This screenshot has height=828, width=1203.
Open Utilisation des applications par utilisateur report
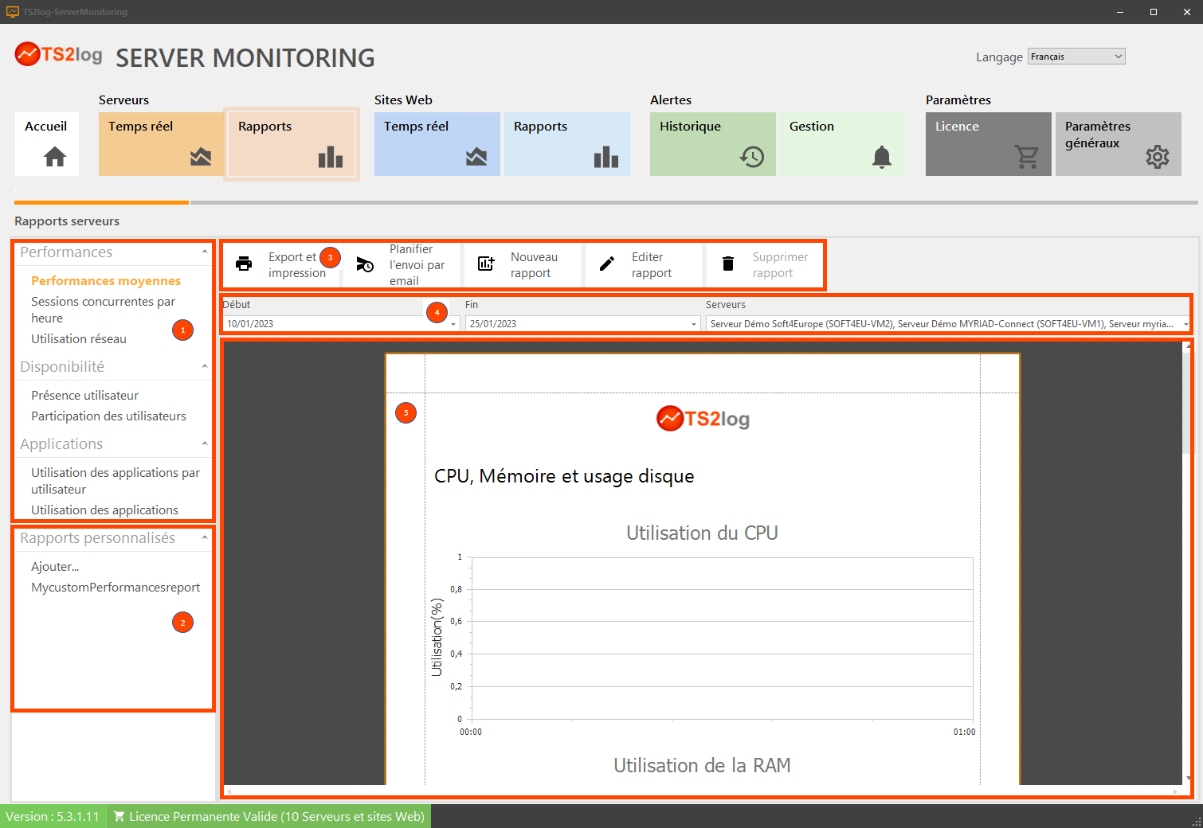click(x=116, y=481)
